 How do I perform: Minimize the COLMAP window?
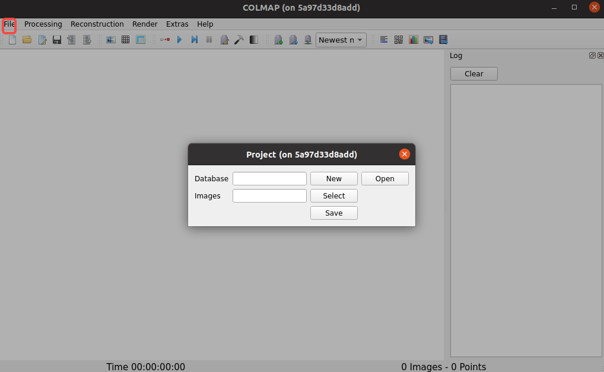[554, 8]
